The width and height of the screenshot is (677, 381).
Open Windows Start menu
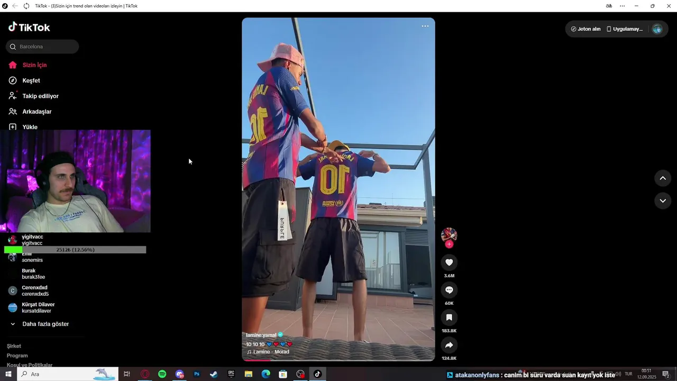(x=8, y=374)
